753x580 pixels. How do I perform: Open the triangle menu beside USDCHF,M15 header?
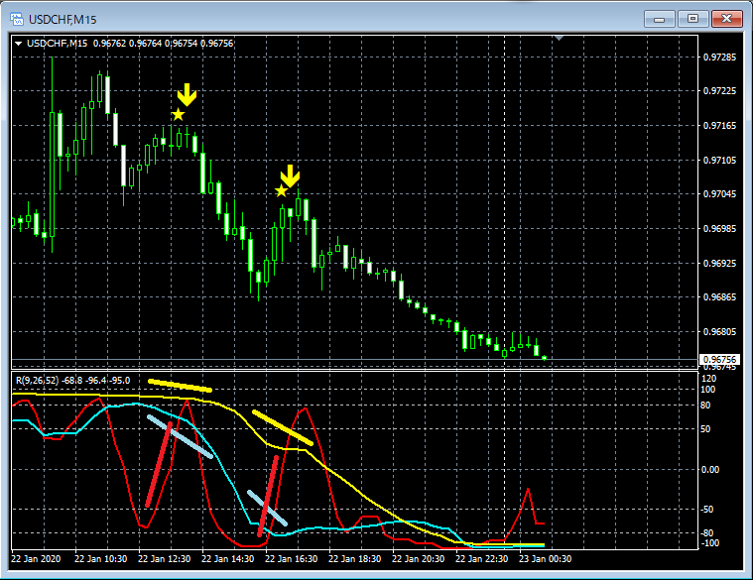18,44
